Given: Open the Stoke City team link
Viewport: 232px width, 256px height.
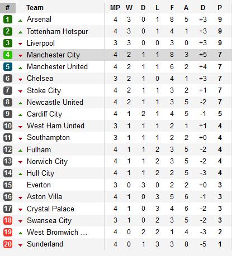Looking at the screenshot, I should (44, 90).
